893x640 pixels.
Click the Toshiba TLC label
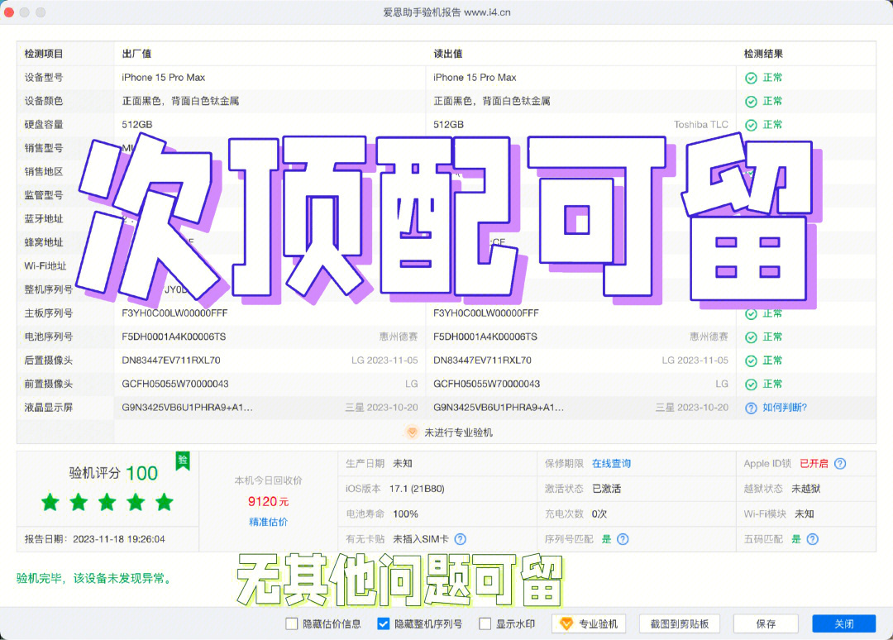701,125
